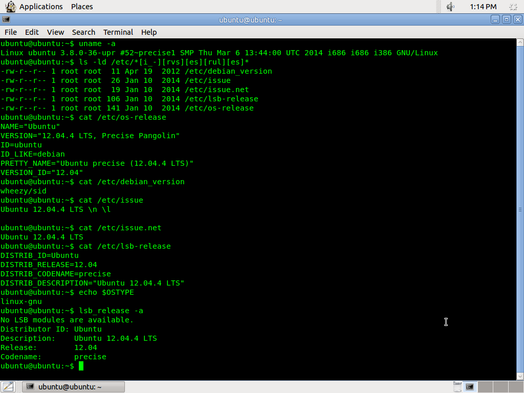Click the DISTRIB_CODENAME=precise line

(x=56, y=274)
